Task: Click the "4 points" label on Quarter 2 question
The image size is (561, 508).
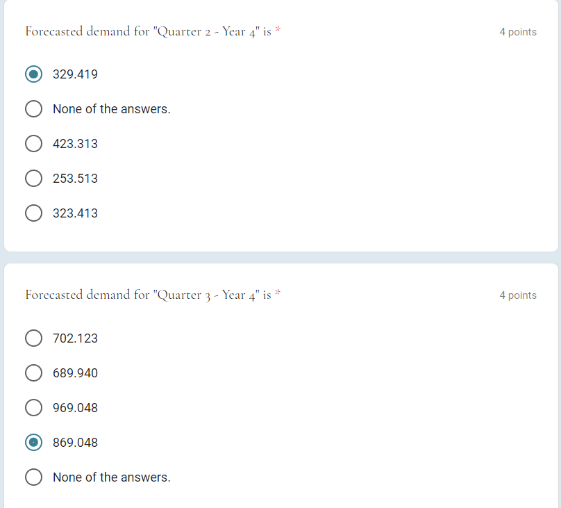Action: 518,31
